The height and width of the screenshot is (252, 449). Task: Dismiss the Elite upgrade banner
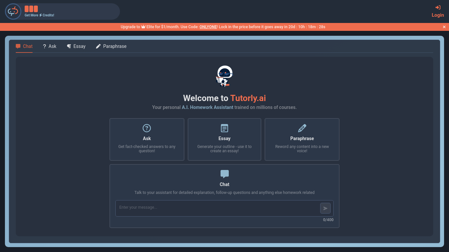coord(444,27)
